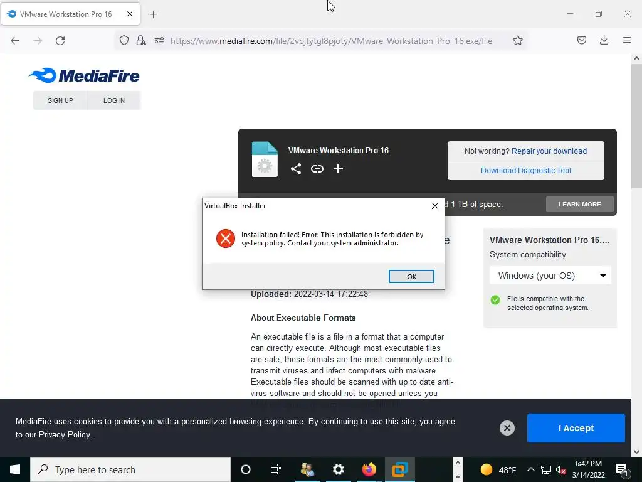Click muted volume tray icon
The width and height of the screenshot is (642, 482).
(x=560, y=469)
